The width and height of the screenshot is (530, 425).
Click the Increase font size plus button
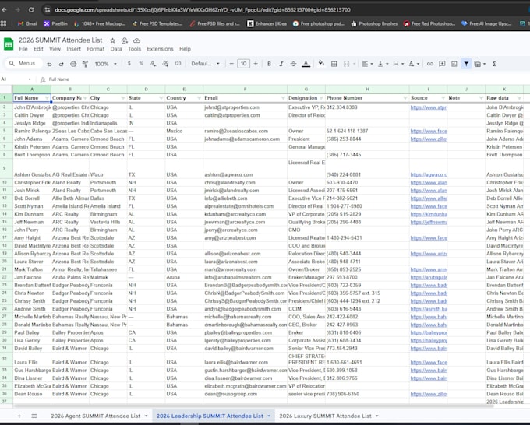(x=256, y=64)
